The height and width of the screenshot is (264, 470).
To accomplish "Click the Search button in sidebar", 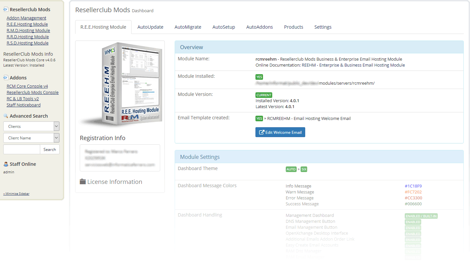I will pyautogui.click(x=50, y=149).
